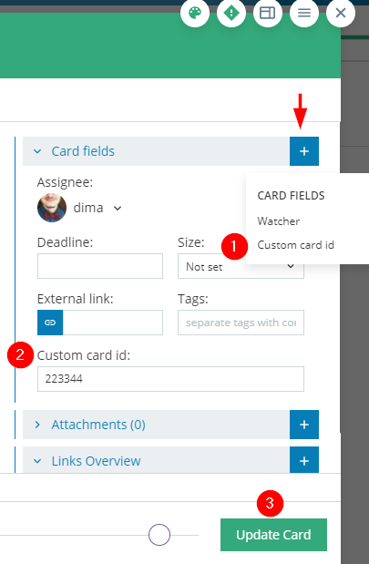Collapse the Card fields section
The image size is (369, 564).
[37, 151]
